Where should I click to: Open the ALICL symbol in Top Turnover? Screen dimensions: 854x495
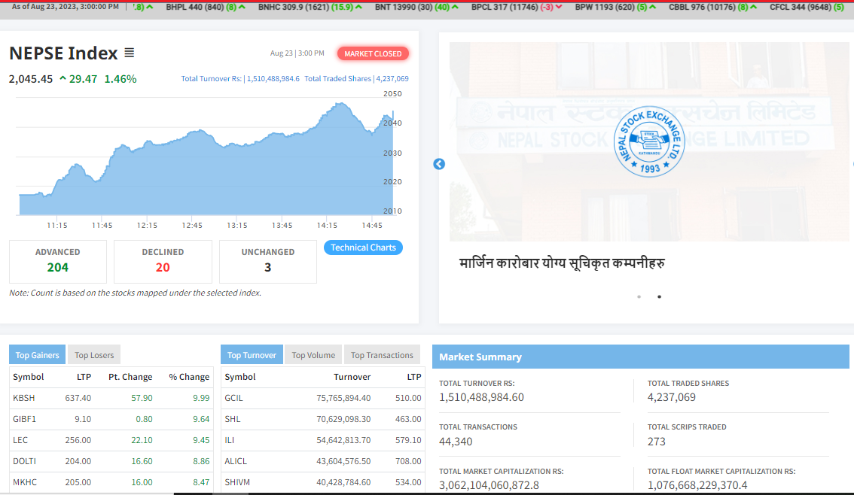236,461
